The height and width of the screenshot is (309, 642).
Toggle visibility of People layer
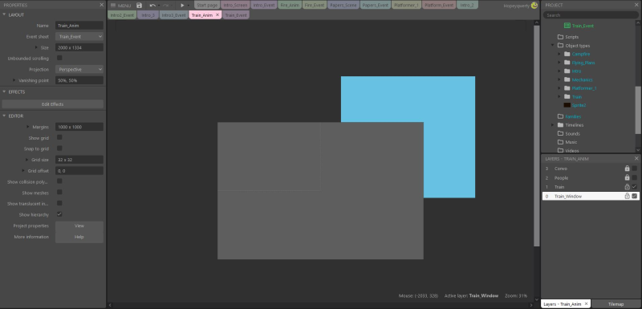click(634, 177)
